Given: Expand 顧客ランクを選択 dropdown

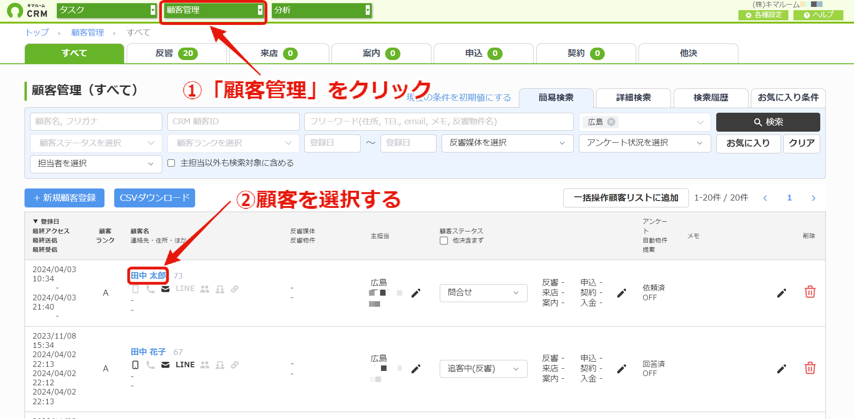Looking at the screenshot, I should click(233, 143).
